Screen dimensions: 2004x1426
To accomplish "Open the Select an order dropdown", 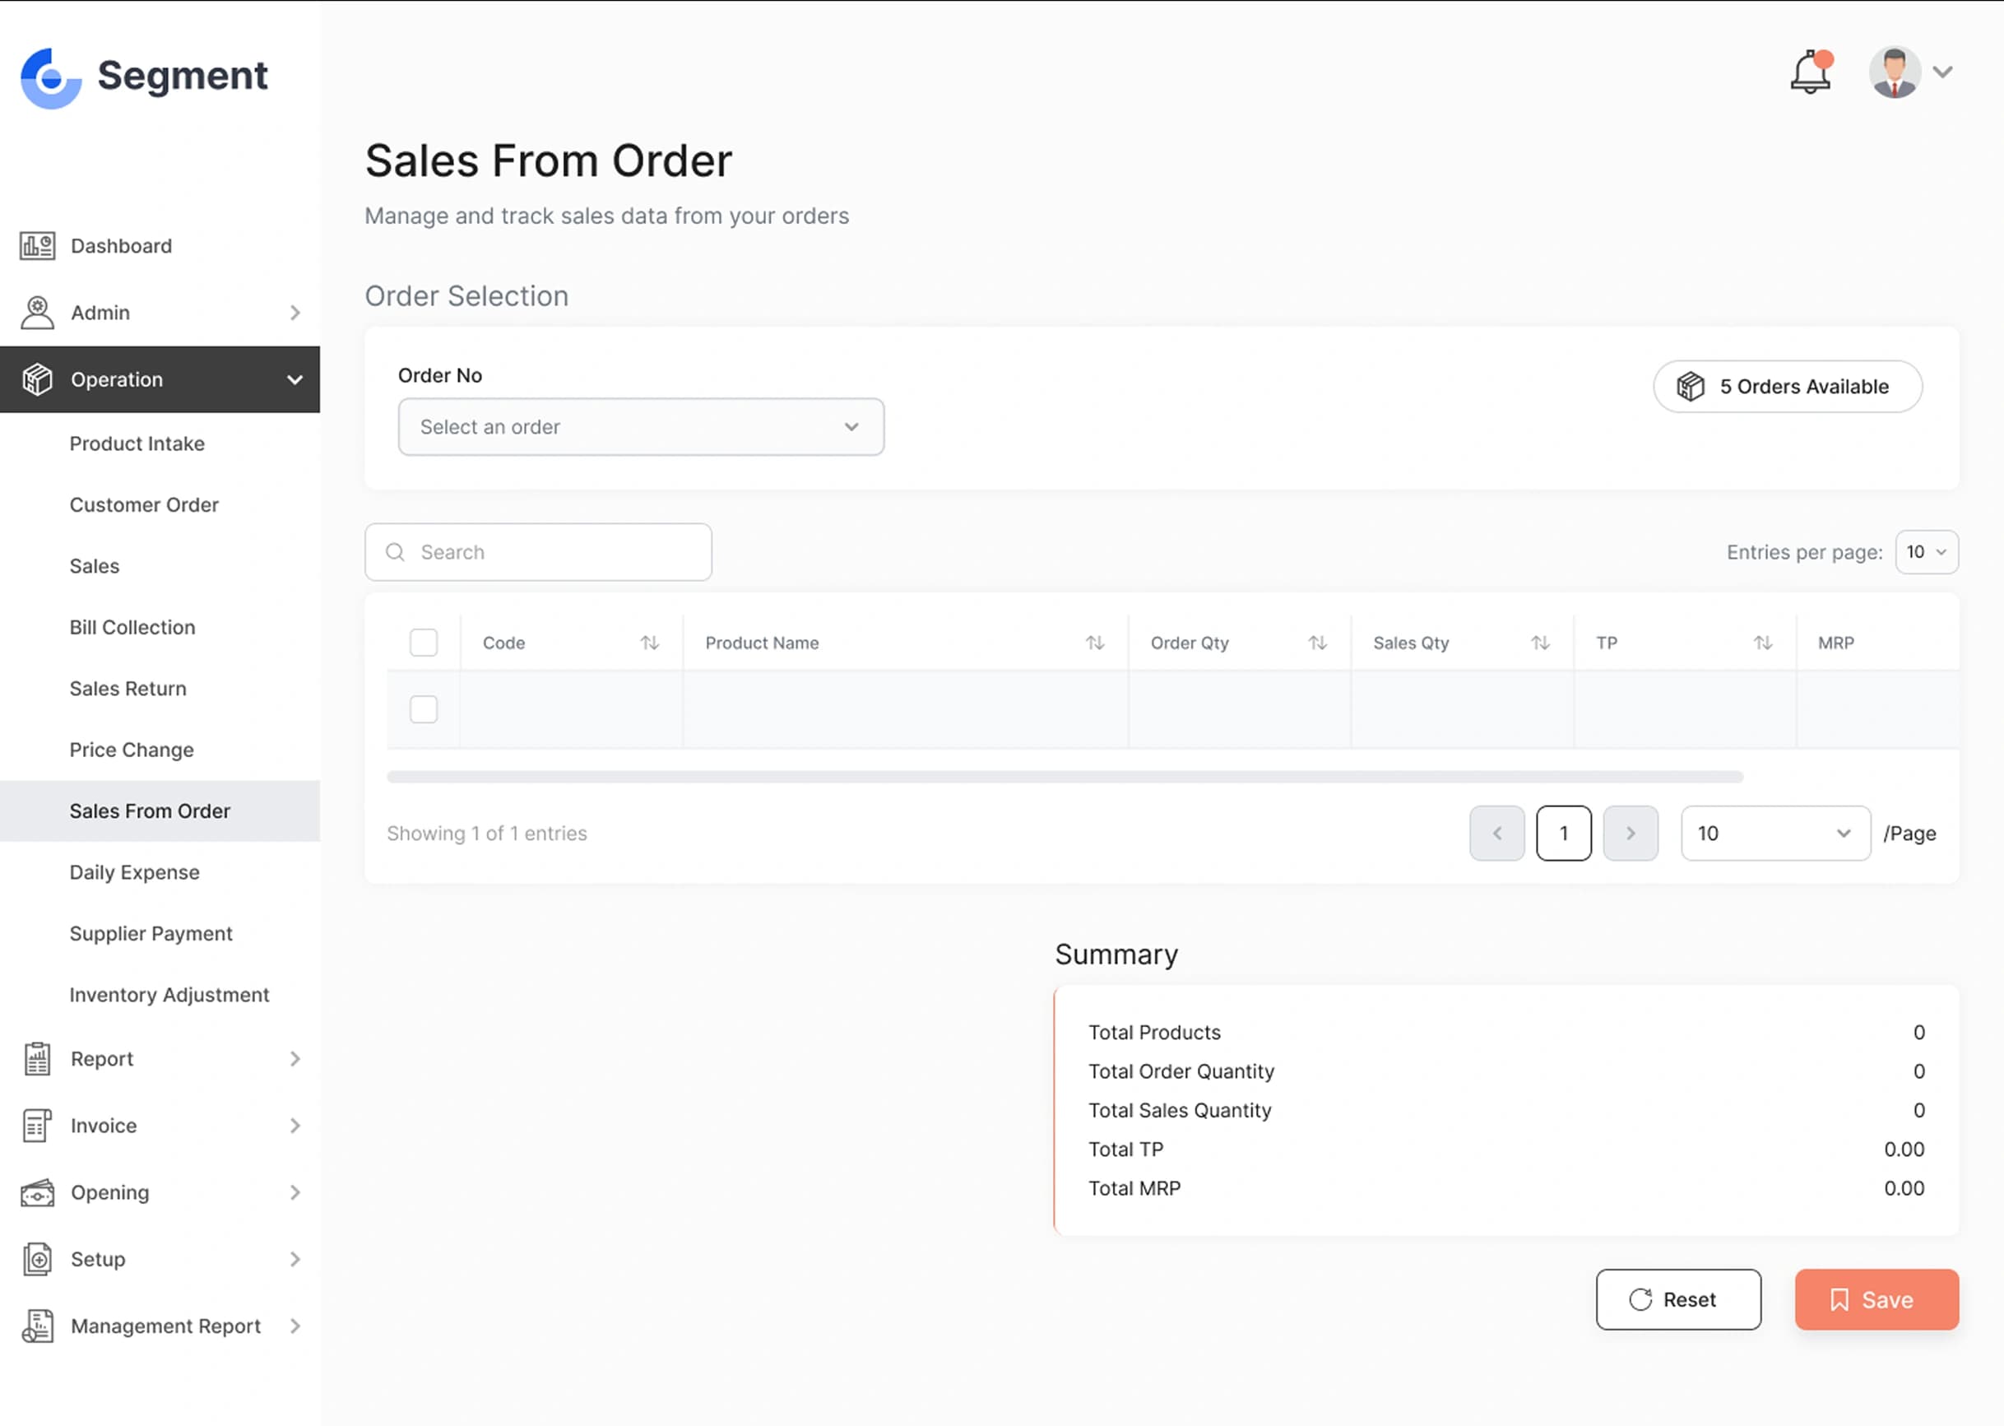I will 641,427.
